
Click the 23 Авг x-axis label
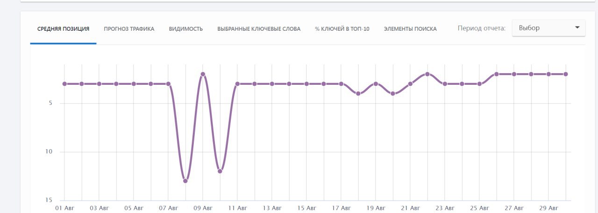(445, 208)
